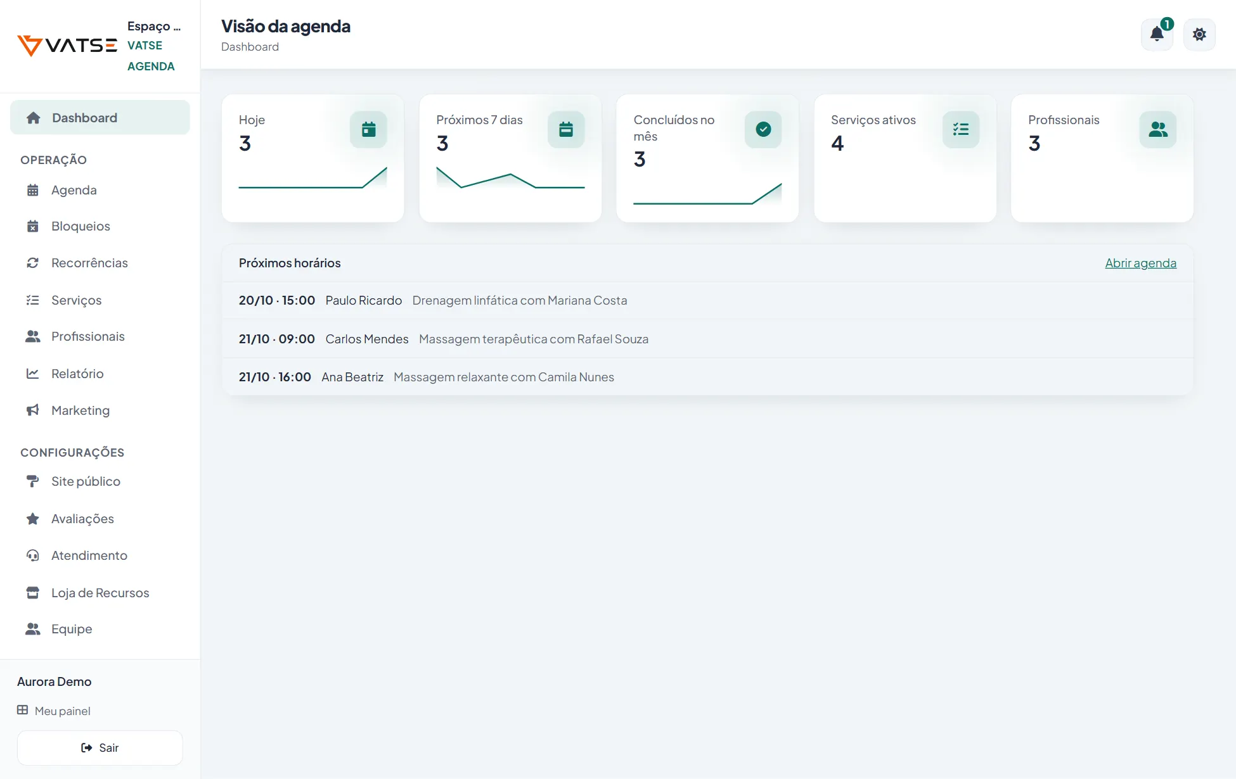Open Agenda in the sidebar
This screenshot has width=1236, height=779.
click(100, 190)
